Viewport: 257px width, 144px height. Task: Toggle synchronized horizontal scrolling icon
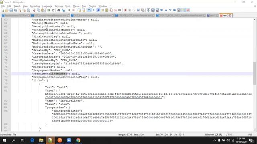click(x=84, y=10)
